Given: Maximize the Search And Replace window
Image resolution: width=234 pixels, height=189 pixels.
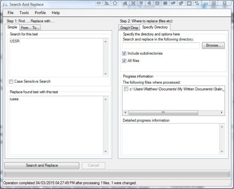Looking at the screenshot, I should tap(214, 3).
